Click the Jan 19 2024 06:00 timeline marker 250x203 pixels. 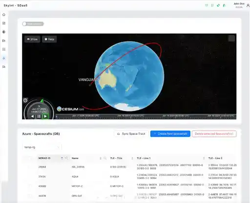[x=176, y=116]
